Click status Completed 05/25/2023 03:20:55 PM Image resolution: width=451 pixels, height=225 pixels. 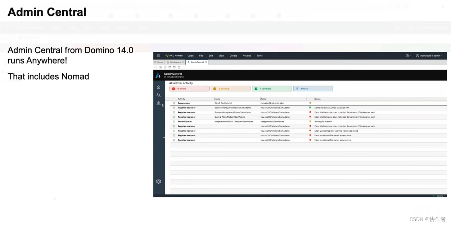[x=332, y=108]
